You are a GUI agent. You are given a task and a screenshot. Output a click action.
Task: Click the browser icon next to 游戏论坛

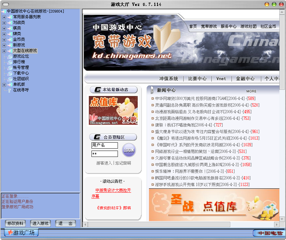pyautogui.click(x=10, y=57)
